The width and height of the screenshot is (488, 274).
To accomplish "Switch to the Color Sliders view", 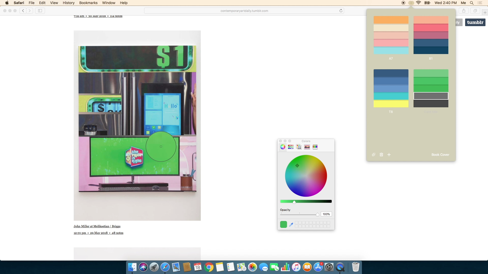I will point(291,147).
